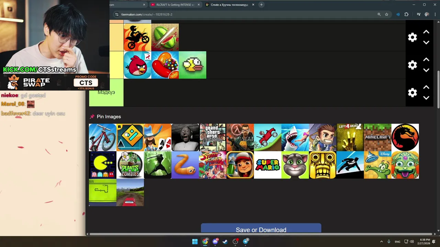Move the Angry Birds tier row up

(x=426, y=60)
